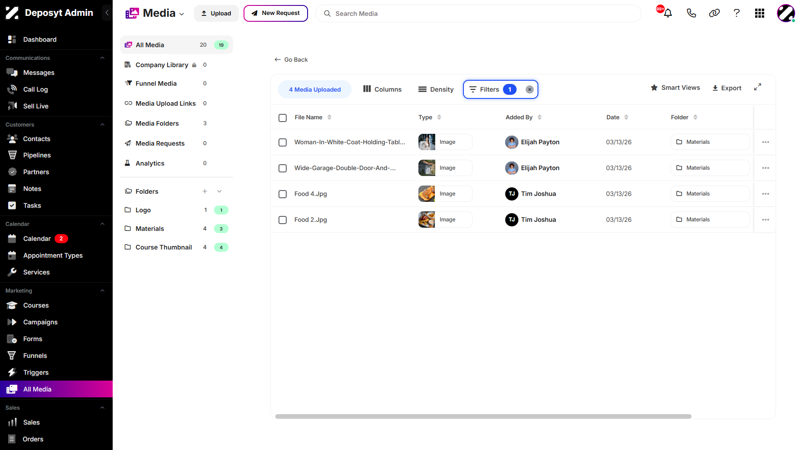The width and height of the screenshot is (806, 450).
Task: Sort by File Name arrows
Action: pyautogui.click(x=329, y=117)
